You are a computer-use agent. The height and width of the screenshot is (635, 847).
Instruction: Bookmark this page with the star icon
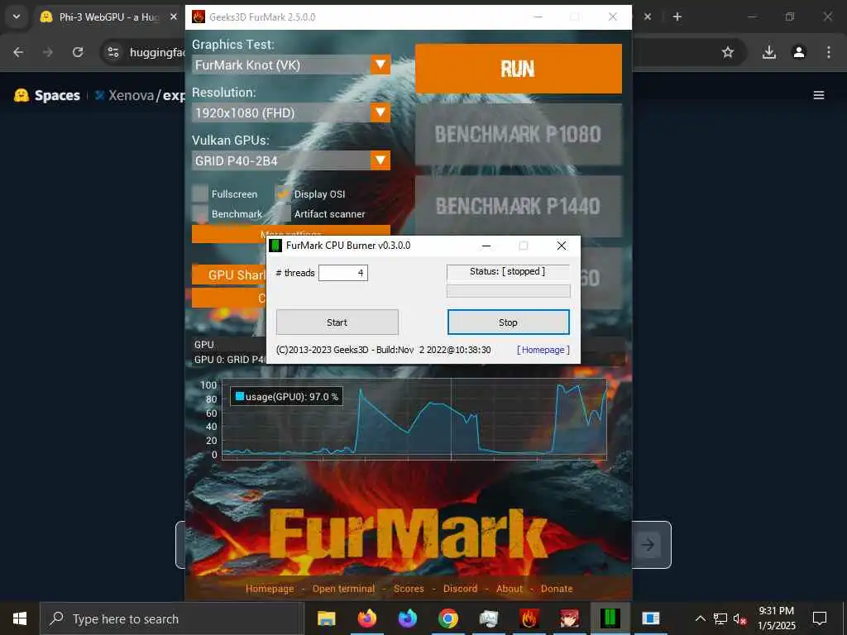[x=728, y=52]
